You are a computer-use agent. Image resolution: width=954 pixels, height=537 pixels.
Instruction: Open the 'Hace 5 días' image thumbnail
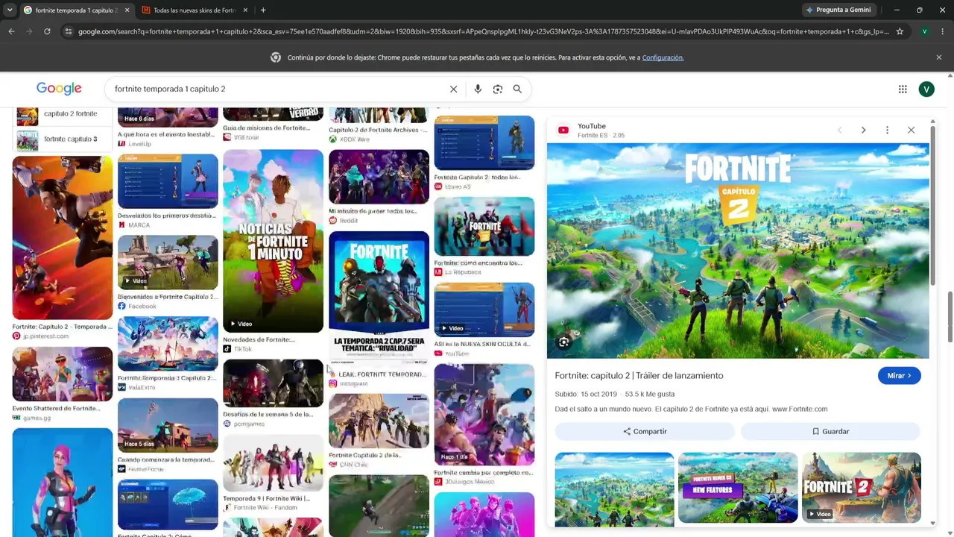168,425
